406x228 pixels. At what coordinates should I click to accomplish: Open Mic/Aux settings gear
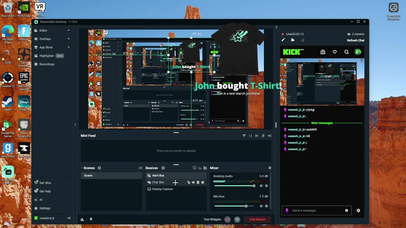(x=266, y=206)
